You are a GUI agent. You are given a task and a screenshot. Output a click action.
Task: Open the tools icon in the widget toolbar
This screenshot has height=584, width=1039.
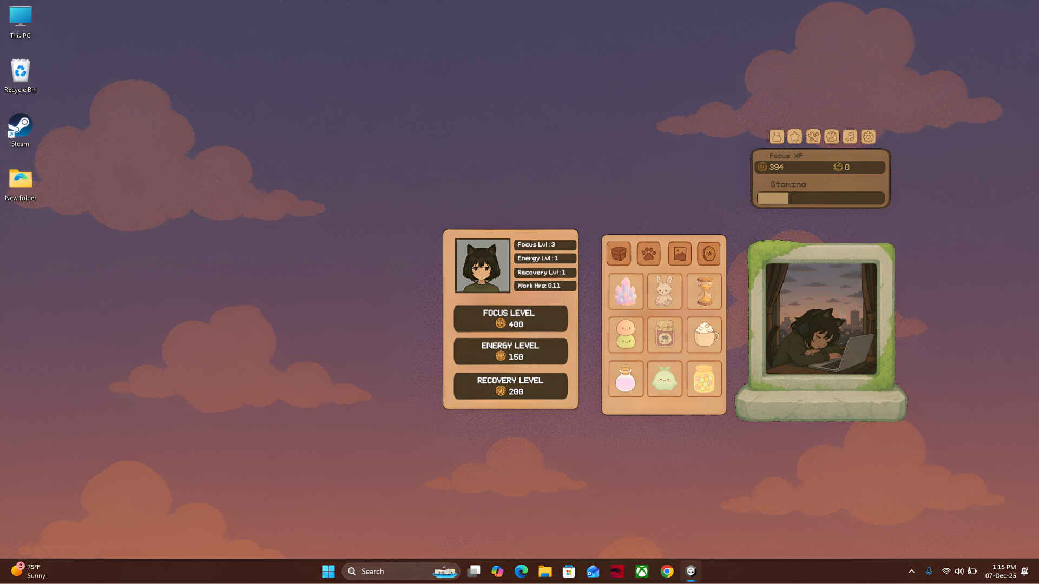point(813,137)
